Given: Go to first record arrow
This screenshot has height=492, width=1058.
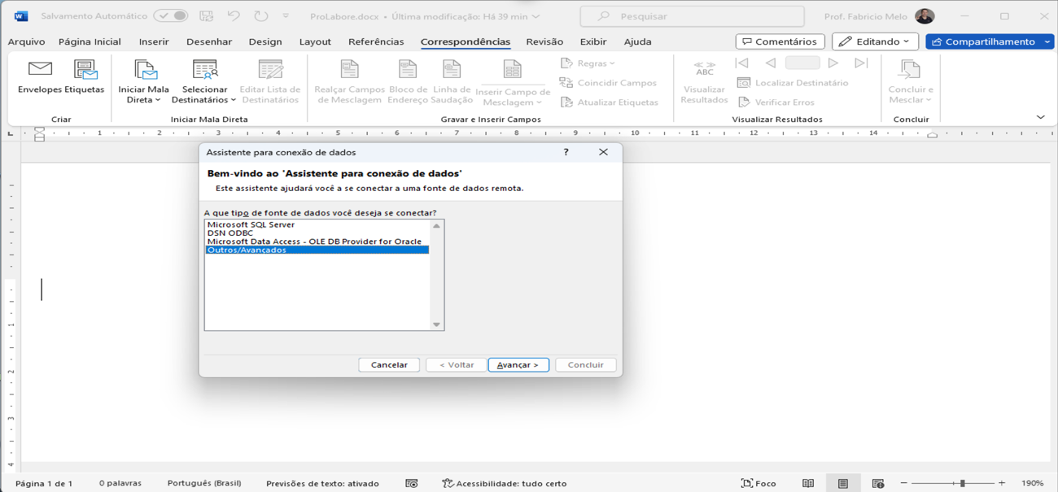Looking at the screenshot, I should click(x=741, y=63).
